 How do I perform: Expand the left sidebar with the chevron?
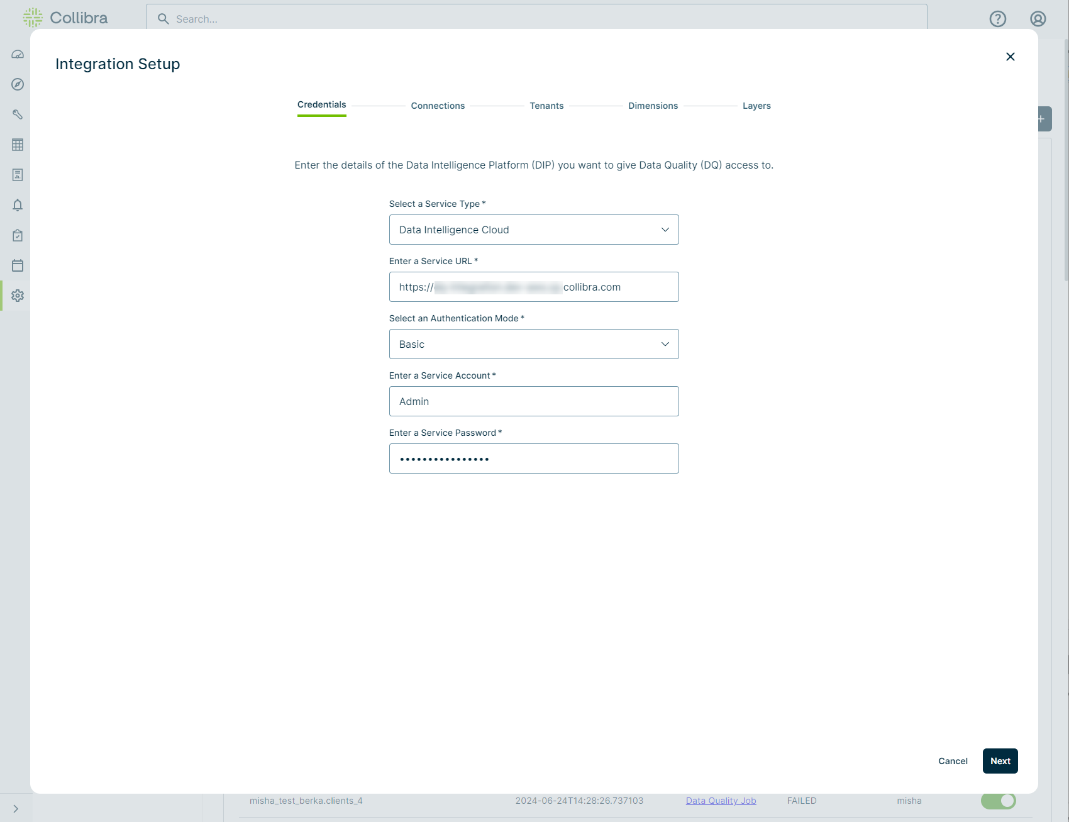(x=16, y=809)
